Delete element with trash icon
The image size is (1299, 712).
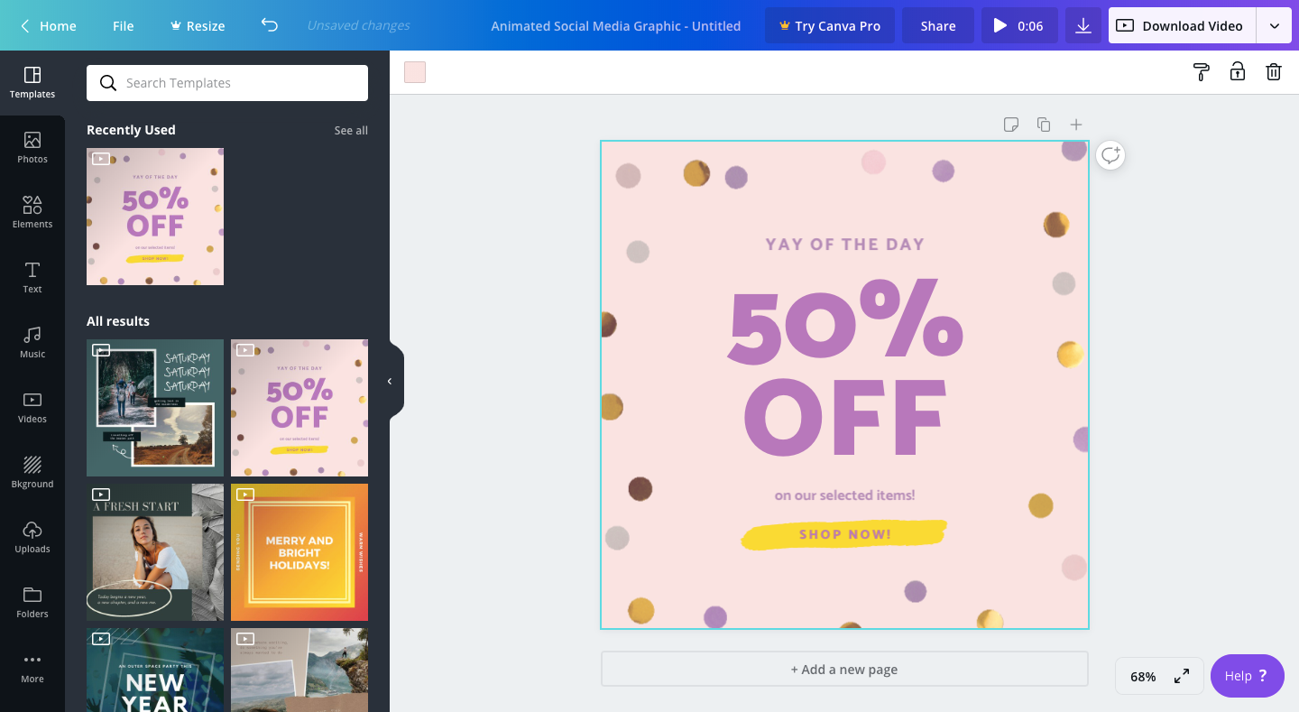(x=1273, y=72)
